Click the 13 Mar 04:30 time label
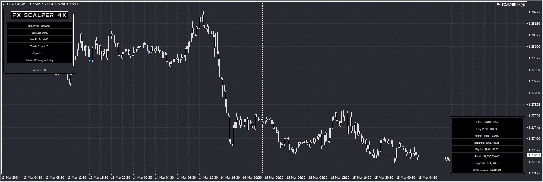 click(x=33, y=178)
